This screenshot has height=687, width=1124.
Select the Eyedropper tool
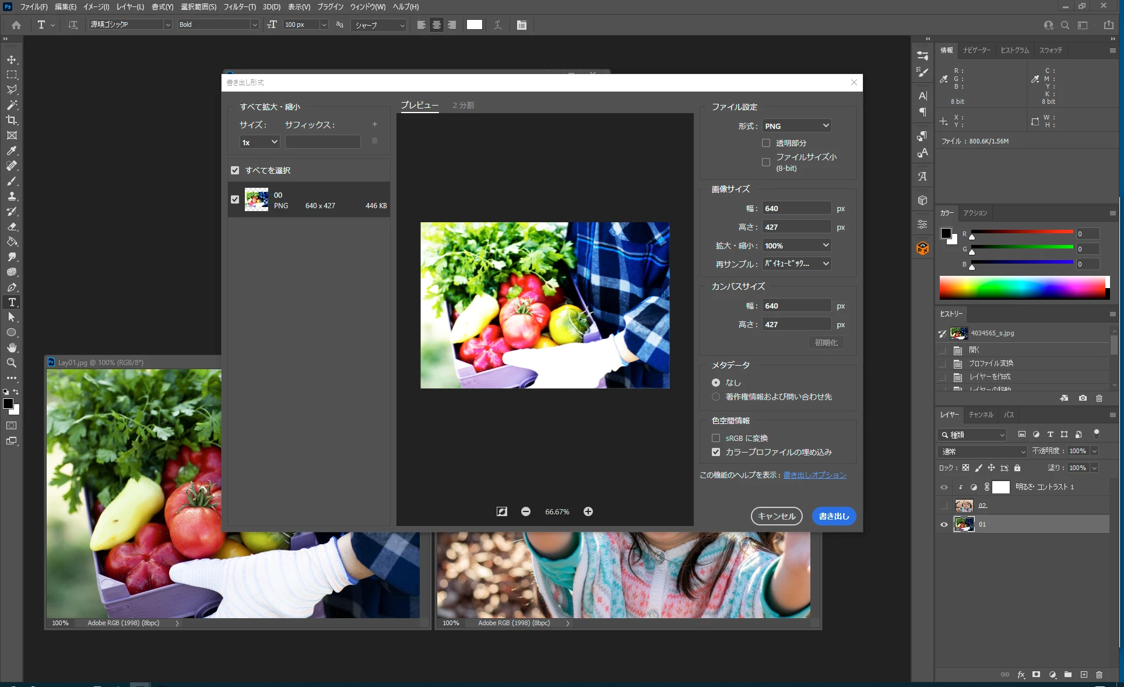pos(12,150)
